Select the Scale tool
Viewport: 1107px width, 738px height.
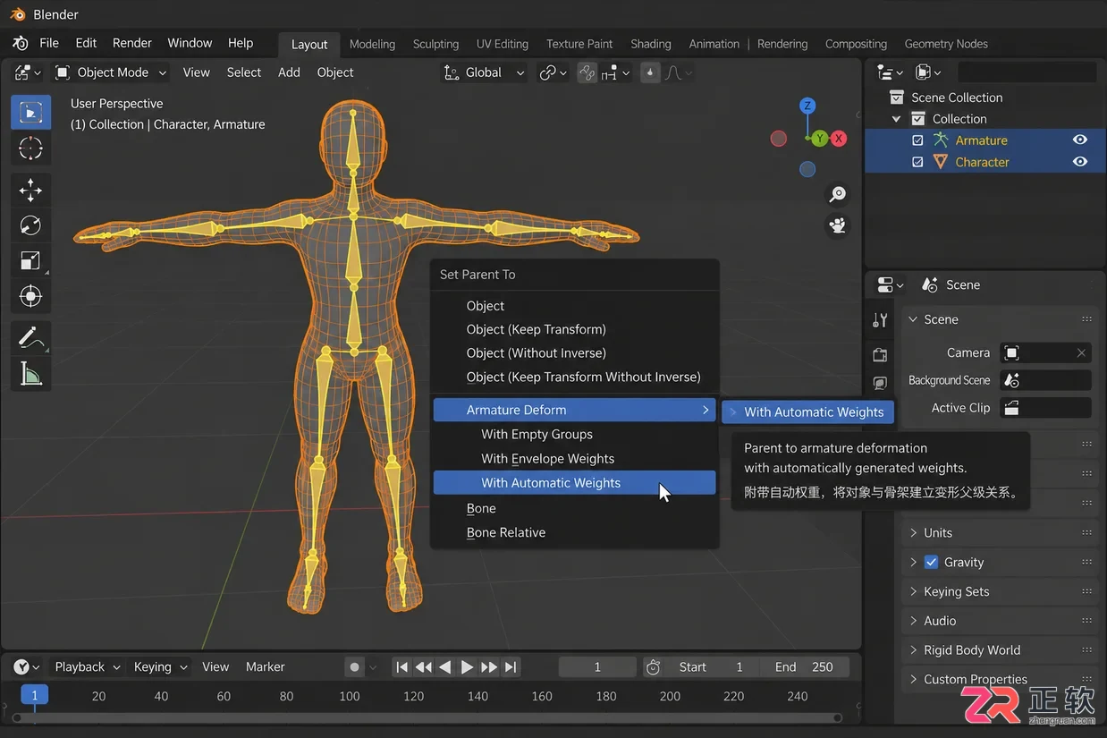tap(30, 260)
